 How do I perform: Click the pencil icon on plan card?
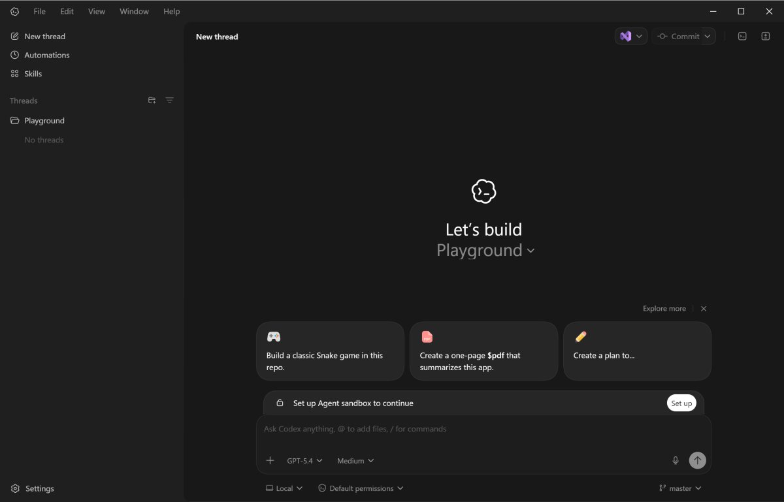click(581, 337)
